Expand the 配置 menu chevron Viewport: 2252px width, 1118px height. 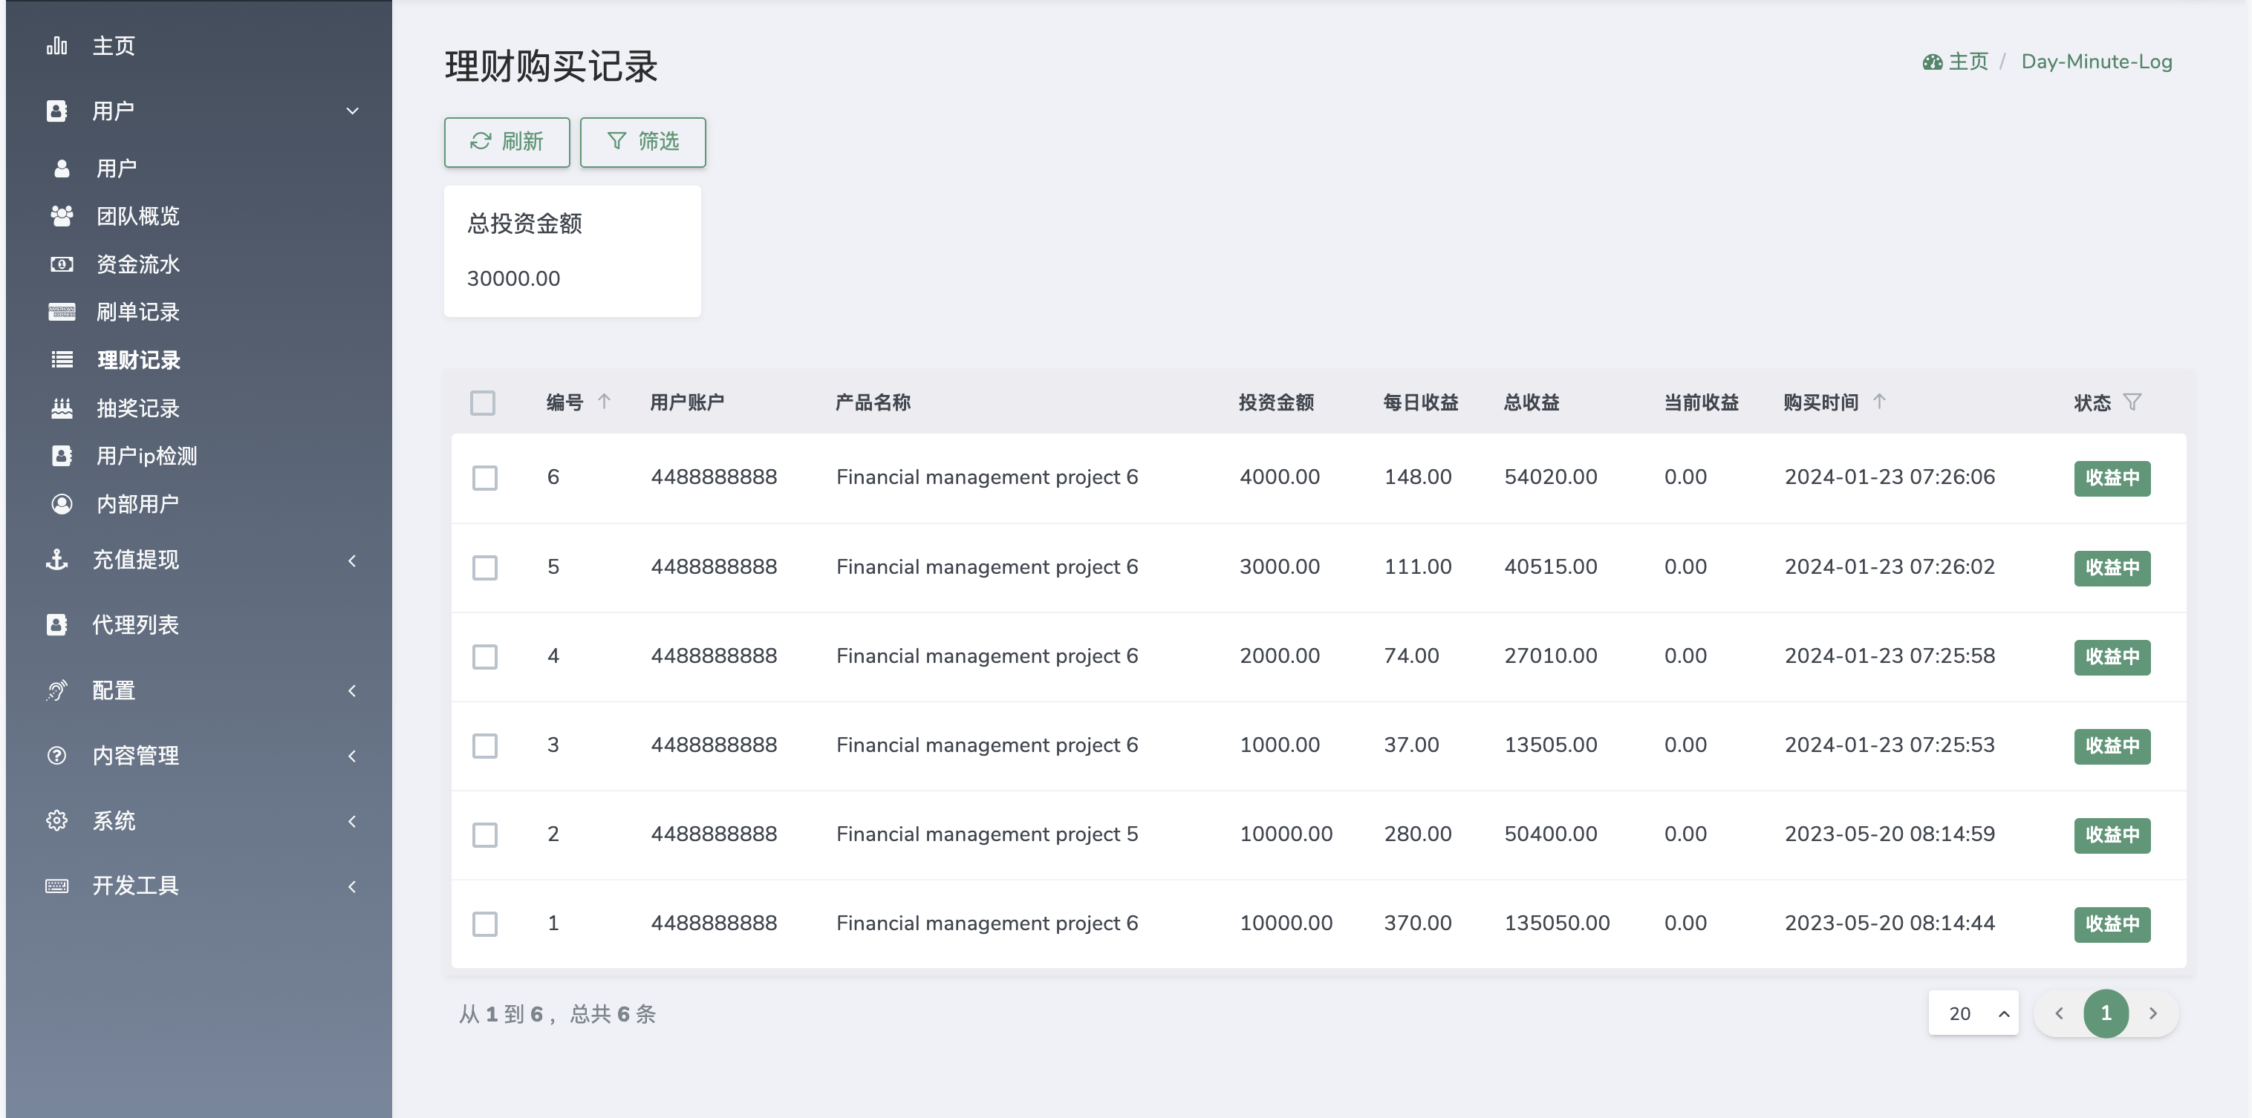[x=352, y=691]
